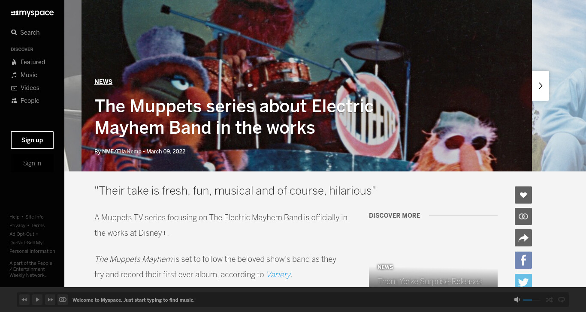Skip to next track in player
Image resolution: width=586 pixels, height=312 pixels.
50,300
